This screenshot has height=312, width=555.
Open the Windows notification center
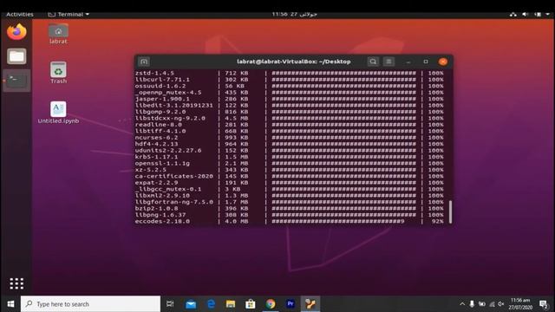click(544, 304)
